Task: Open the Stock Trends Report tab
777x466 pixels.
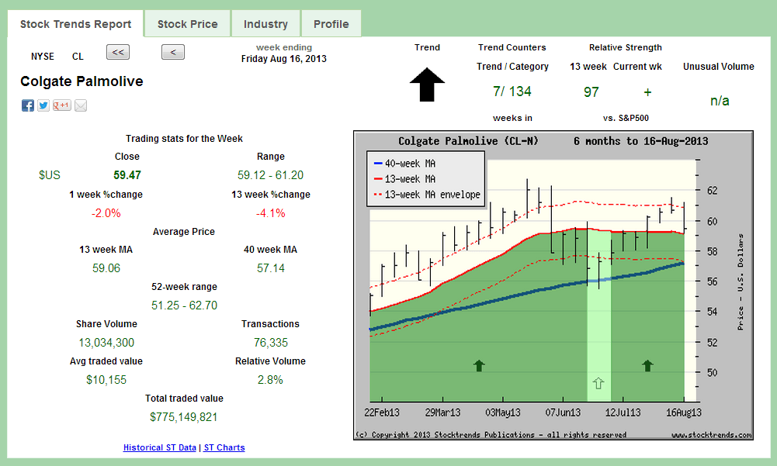Action: coord(75,24)
